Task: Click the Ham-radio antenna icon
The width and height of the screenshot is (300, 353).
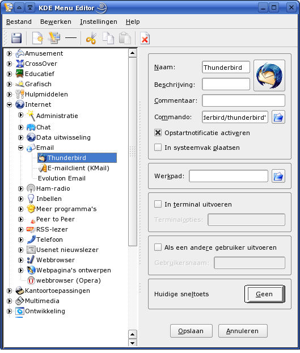Action: click(x=31, y=188)
